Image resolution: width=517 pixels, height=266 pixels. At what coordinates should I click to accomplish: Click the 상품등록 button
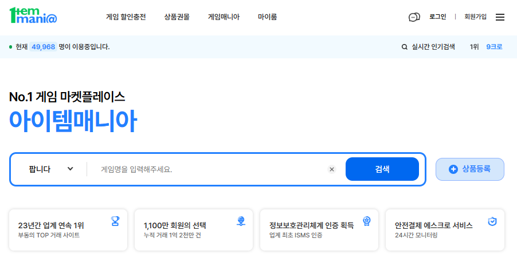tap(470, 169)
